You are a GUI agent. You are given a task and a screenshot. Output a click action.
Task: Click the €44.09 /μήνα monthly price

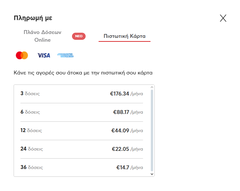pos(127,131)
